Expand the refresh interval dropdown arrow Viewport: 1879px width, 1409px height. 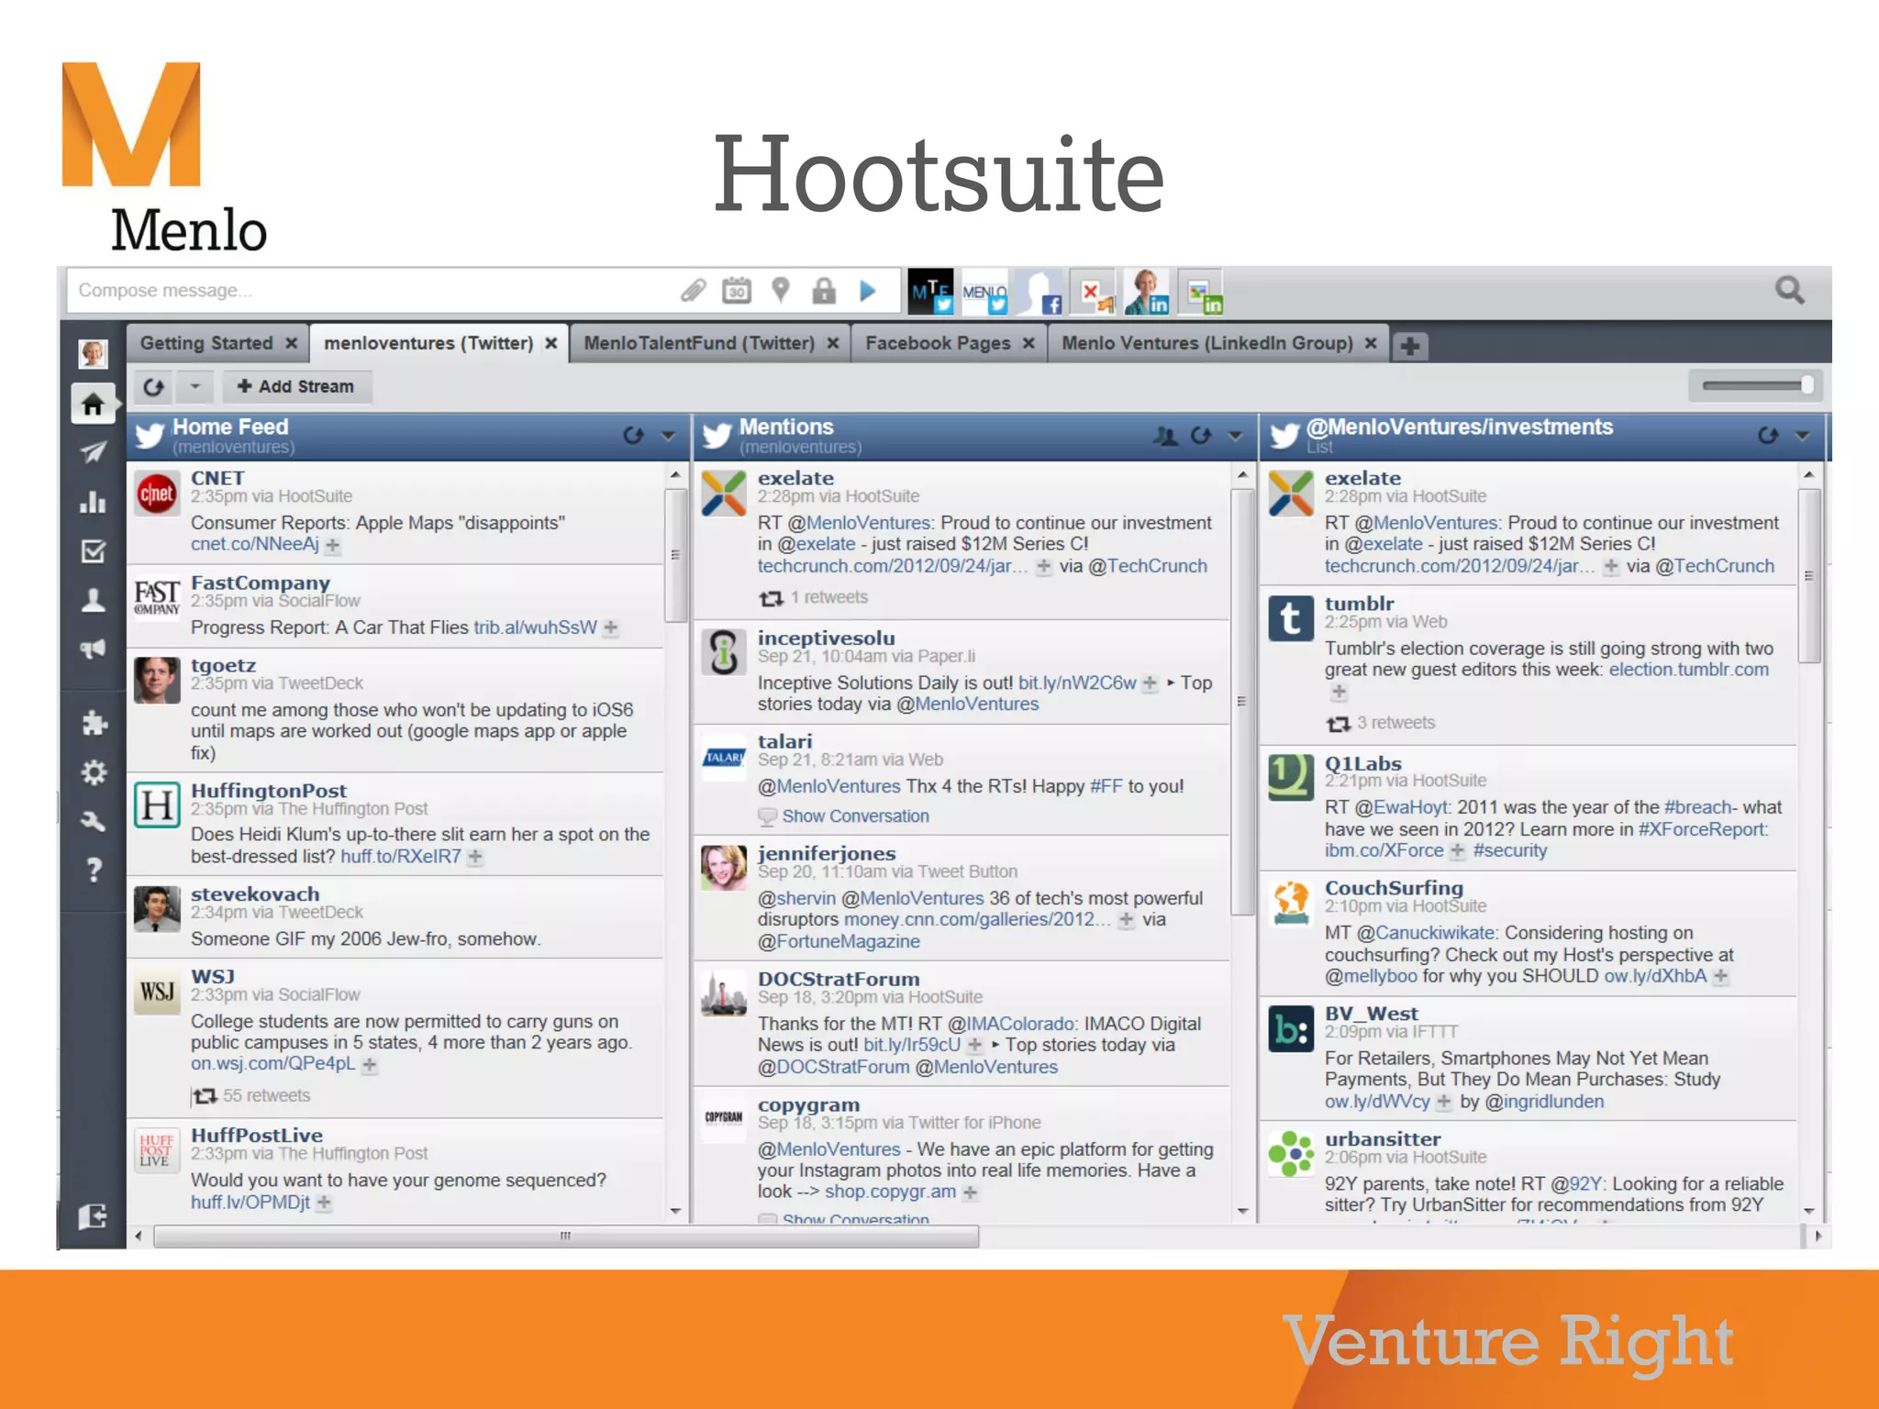coord(195,387)
